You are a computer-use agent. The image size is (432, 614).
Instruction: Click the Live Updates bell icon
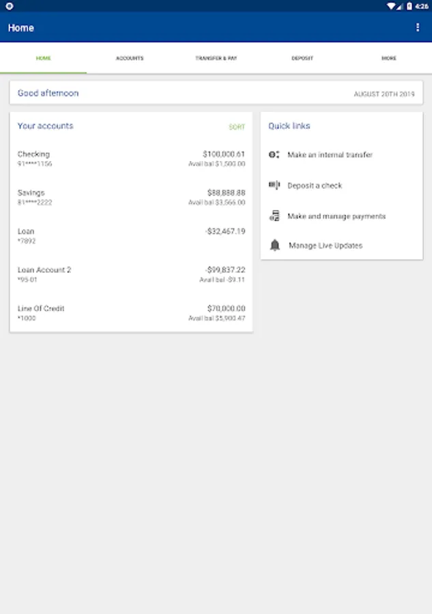click(x=275, y=246)
